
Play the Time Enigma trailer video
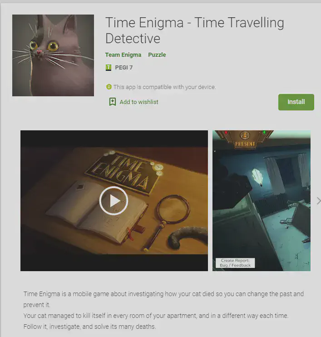(114, 201)
